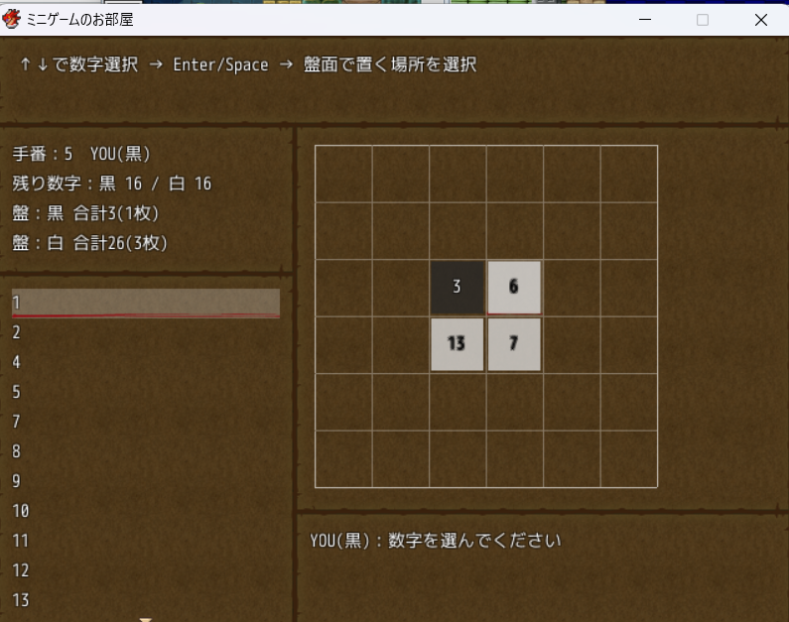
Task: Select number 13 at the list bottom
Action: point(145,600)
